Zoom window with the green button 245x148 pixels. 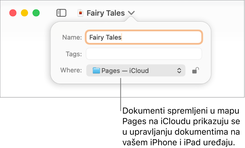36,13
